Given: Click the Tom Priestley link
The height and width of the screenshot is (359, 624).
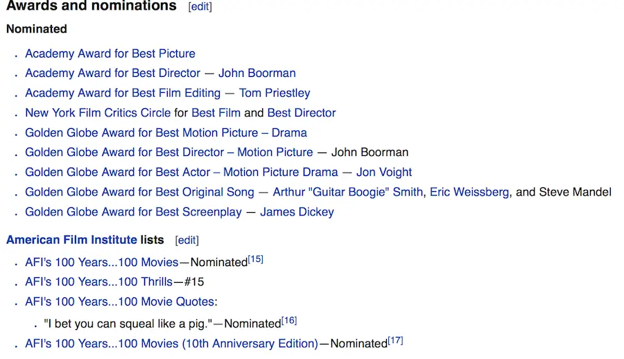Looking at the screenshot, I should pyautogui.click(x=275, y=93).
